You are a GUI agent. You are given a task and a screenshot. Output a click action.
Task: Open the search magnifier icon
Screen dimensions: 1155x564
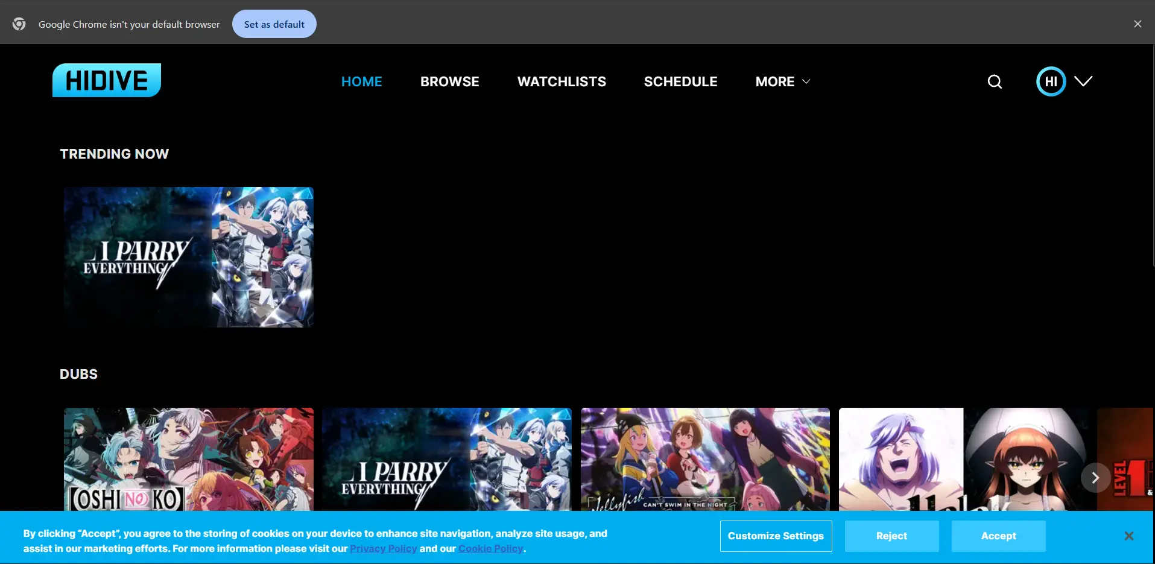pyautogui.click(x=995, y=81)
